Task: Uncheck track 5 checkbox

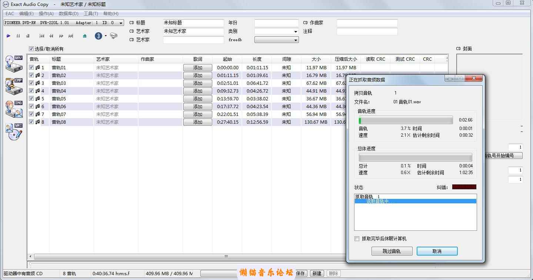Action: [x=31, y=99]
